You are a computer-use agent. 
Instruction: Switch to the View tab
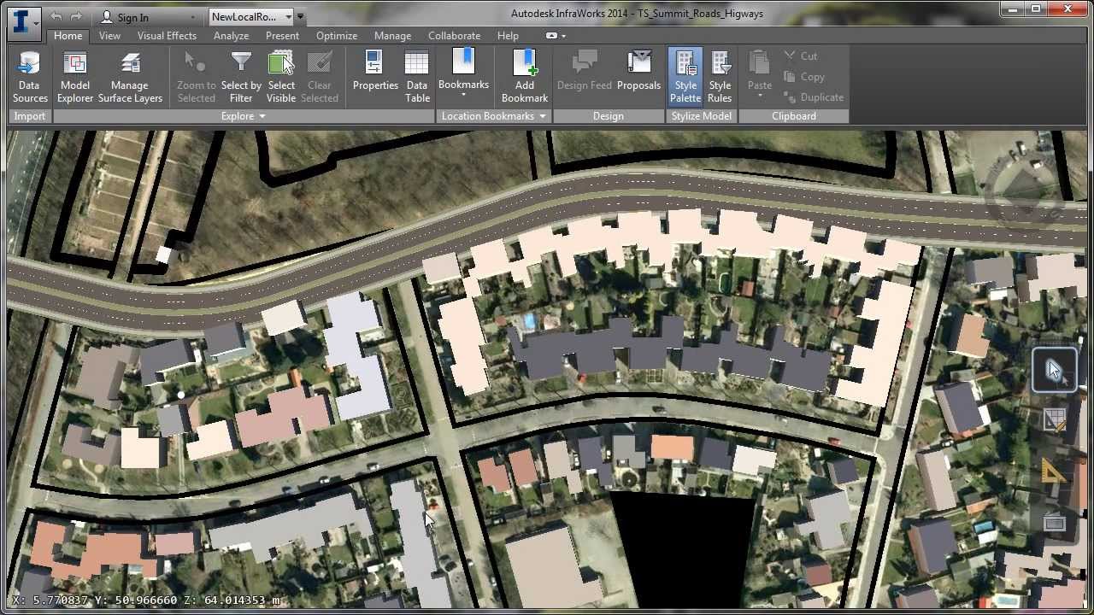109,36
